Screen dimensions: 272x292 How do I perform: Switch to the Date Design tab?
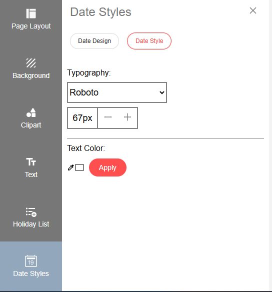coord(94,41)
